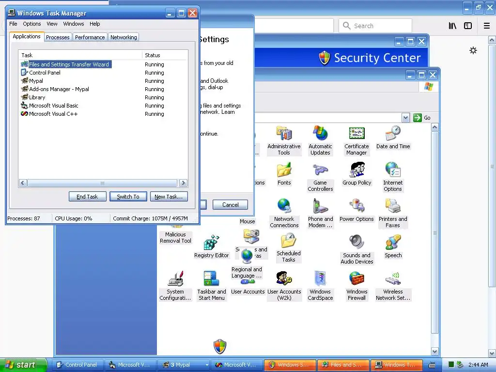Click the Control Panel scroll down arrow
Image resolution: width=496 pixels, height=372 pixels.
(x=434, y=352)
